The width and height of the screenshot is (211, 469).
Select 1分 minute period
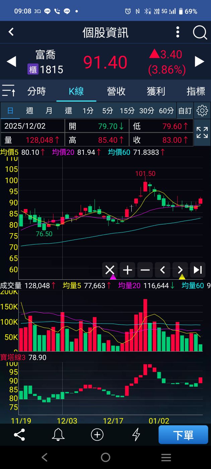[88, 111]
